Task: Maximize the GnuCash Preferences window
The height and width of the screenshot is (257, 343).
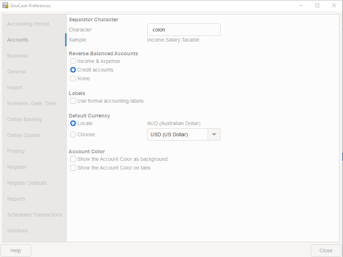Action: pyautogui.click(x=317, y=6)
